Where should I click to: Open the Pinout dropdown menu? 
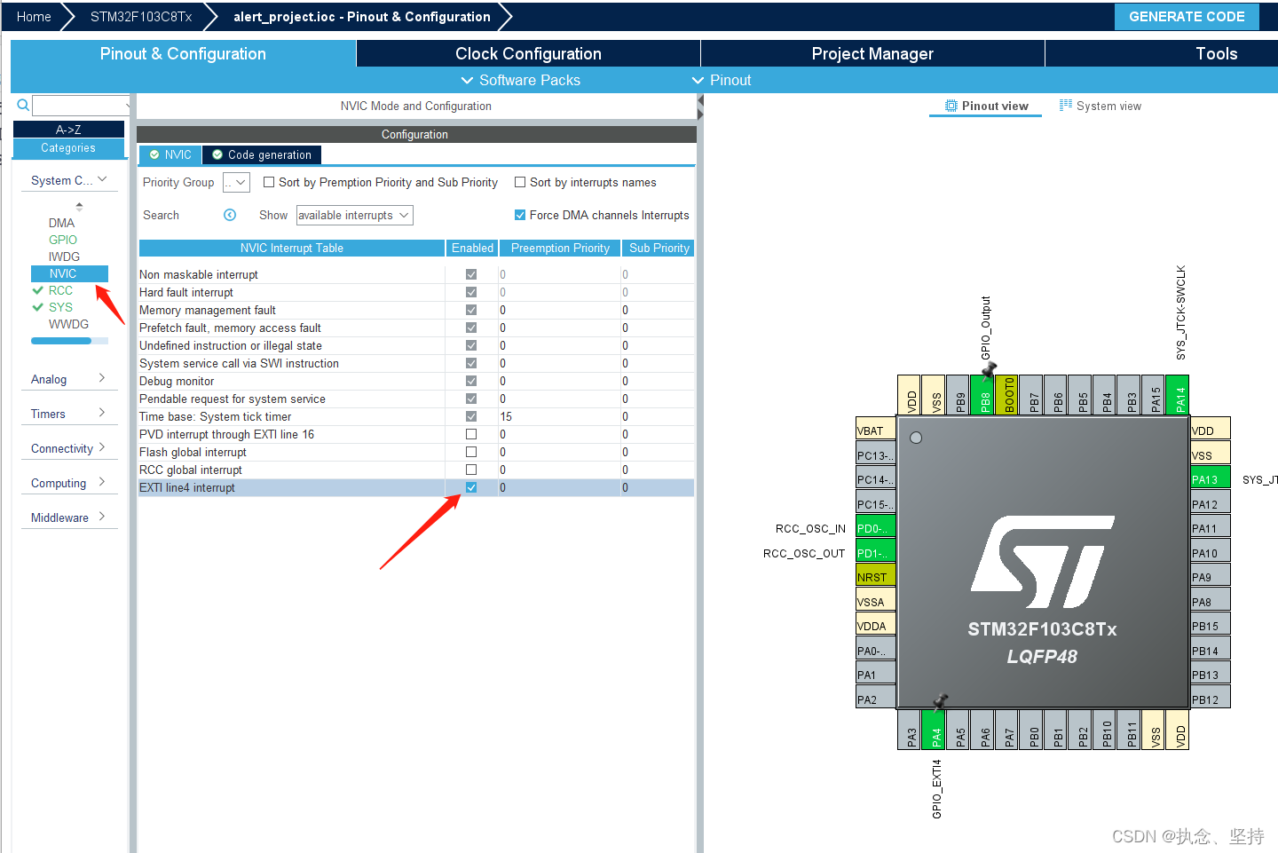(722, 80)
